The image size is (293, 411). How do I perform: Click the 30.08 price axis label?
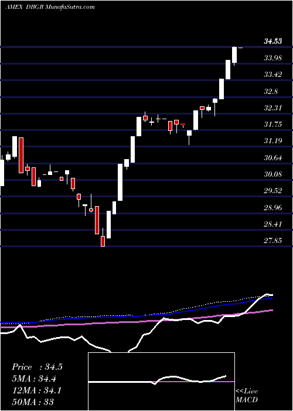(273, 174)
